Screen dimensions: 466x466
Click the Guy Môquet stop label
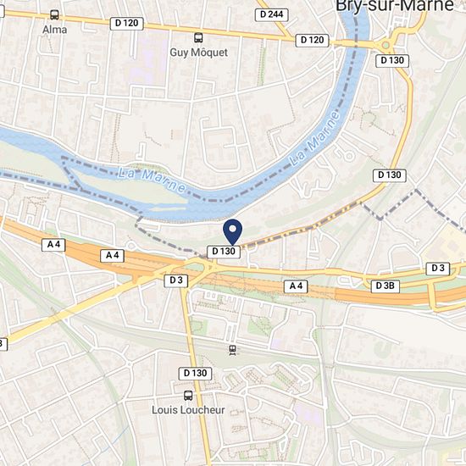pos(198,53)
